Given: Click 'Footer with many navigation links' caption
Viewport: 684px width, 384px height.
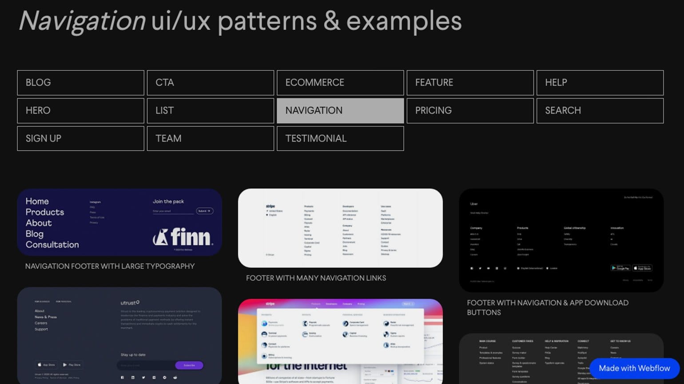Looking at the screenshot, I should (316, 278).
